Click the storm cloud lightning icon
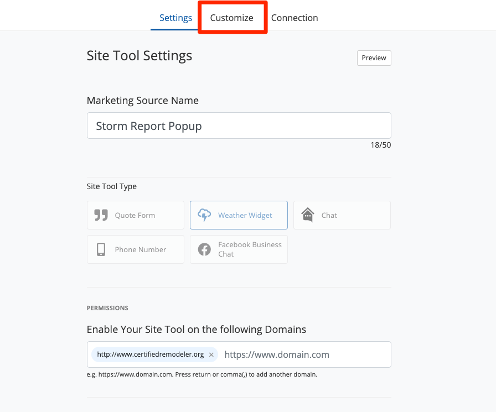The width and height of the screenshot is (496, 412). tap(204, 215)
